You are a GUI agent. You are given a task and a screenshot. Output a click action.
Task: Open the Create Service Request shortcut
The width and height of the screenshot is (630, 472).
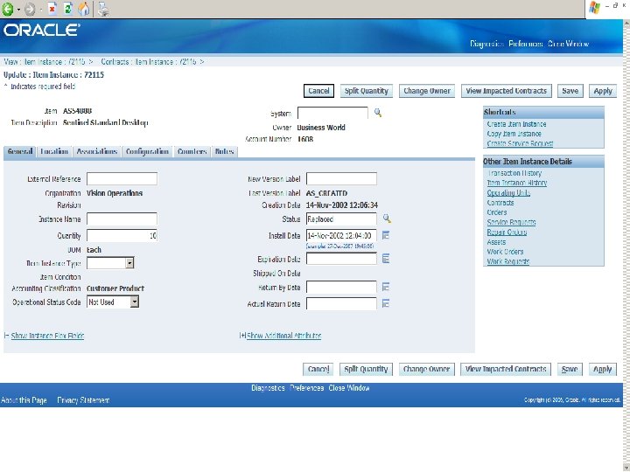pyautogui.click(x=520, y=143)
